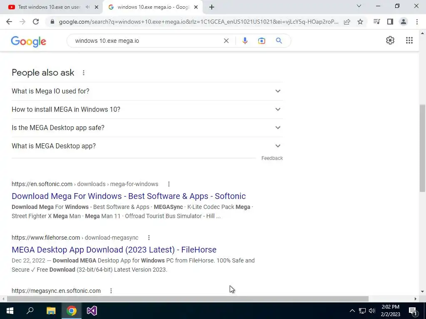Open a new browser tab
426x319 pixels.
click(212, 7)
